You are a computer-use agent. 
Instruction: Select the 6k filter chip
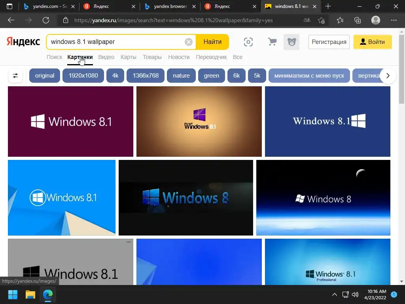(237, 76)
